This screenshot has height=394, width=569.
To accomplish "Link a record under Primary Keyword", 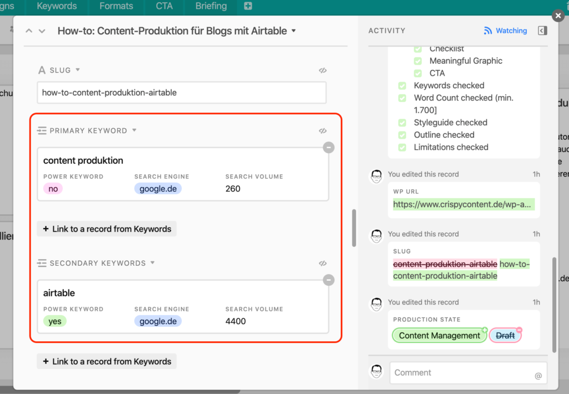I will click(x=107, y=229).
